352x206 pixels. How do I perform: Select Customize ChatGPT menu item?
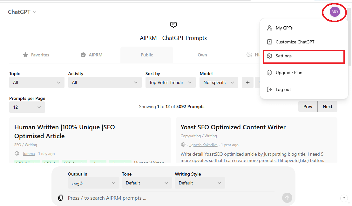(x=304, y=42)
